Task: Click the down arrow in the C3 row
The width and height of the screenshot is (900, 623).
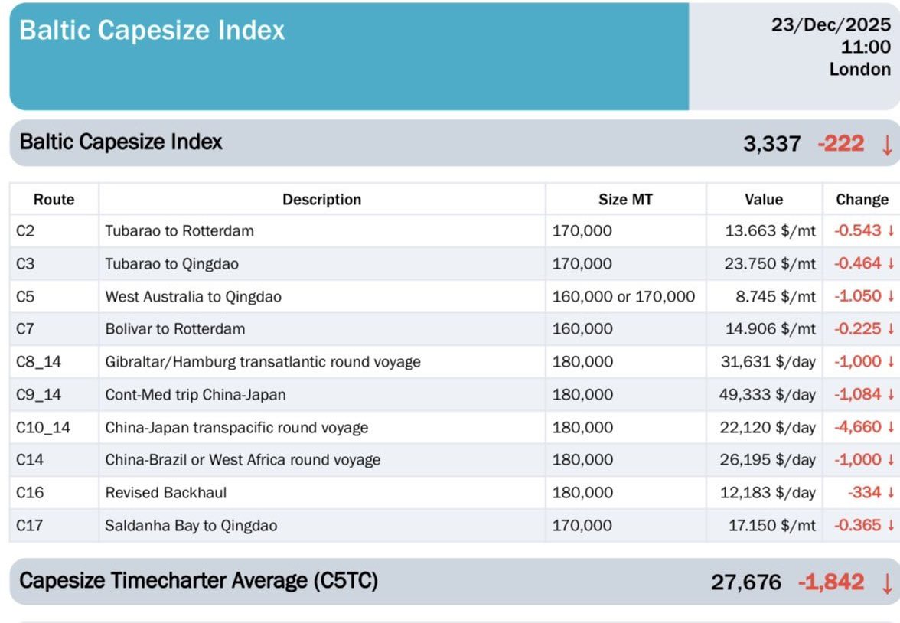Action: pos(891,263)
